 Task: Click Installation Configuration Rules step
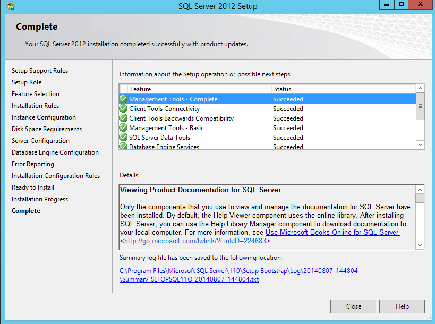pos(56,176)
